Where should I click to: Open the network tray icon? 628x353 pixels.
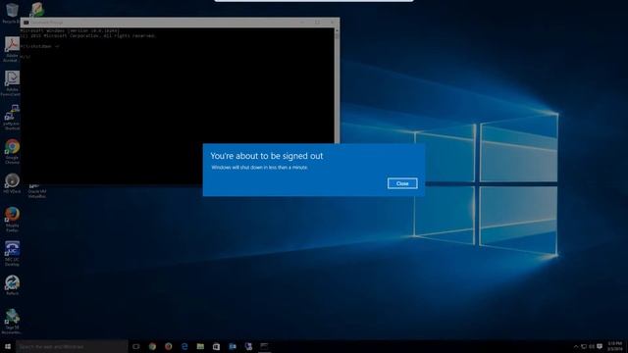[584, 346]
